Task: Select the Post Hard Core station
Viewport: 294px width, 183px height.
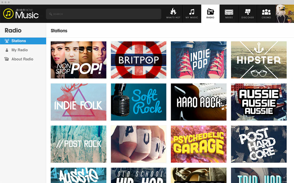Action: click(x=259, y=144)
